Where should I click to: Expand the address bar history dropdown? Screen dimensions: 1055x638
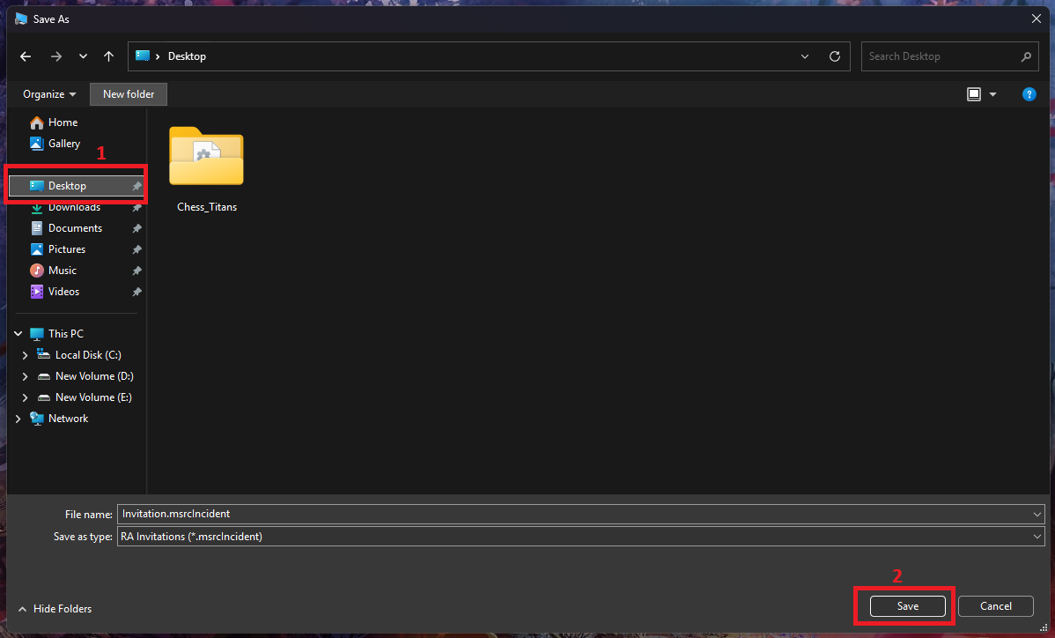point(805,56)
